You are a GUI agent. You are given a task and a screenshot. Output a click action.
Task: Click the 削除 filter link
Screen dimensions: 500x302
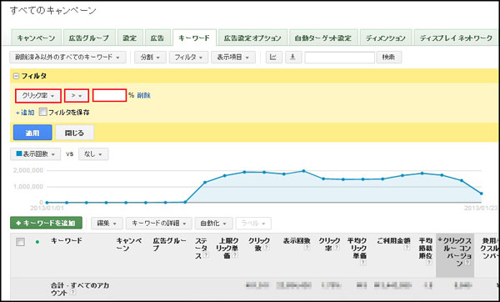143,95
